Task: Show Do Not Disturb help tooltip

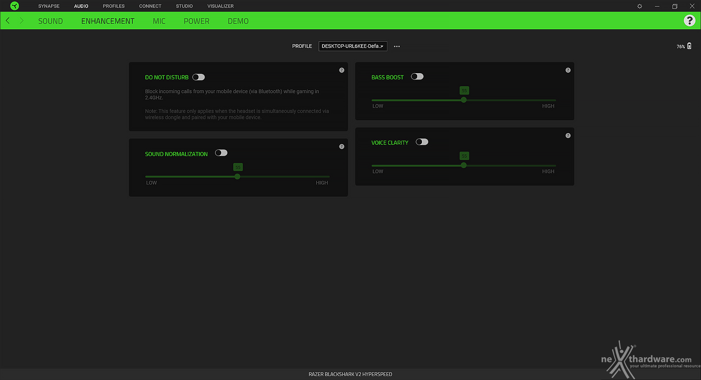Action: point(342,70)
